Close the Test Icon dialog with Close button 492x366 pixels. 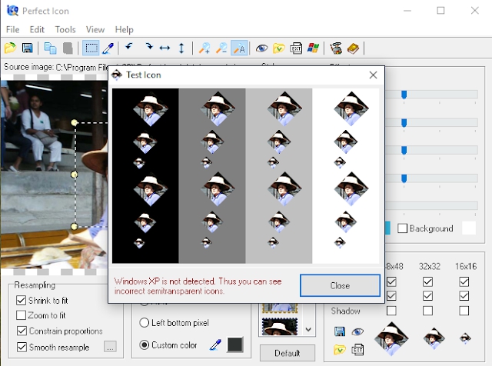click(x=340, y=285)
